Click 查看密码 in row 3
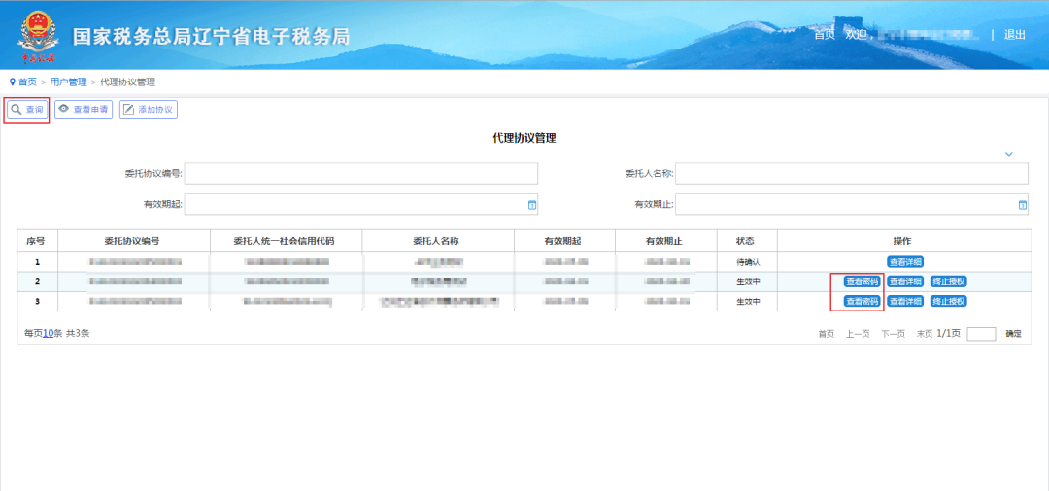Screen dimensions: 1049x491 tap(862, 301)
